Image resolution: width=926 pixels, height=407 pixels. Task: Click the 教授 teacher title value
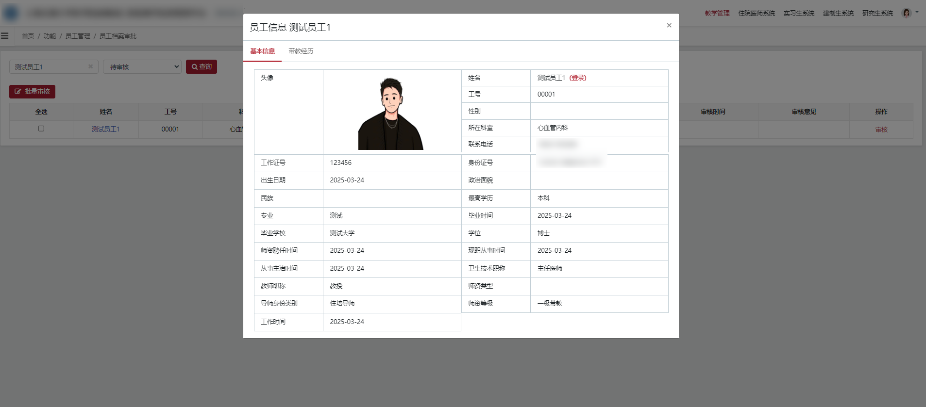coord(336,286)
